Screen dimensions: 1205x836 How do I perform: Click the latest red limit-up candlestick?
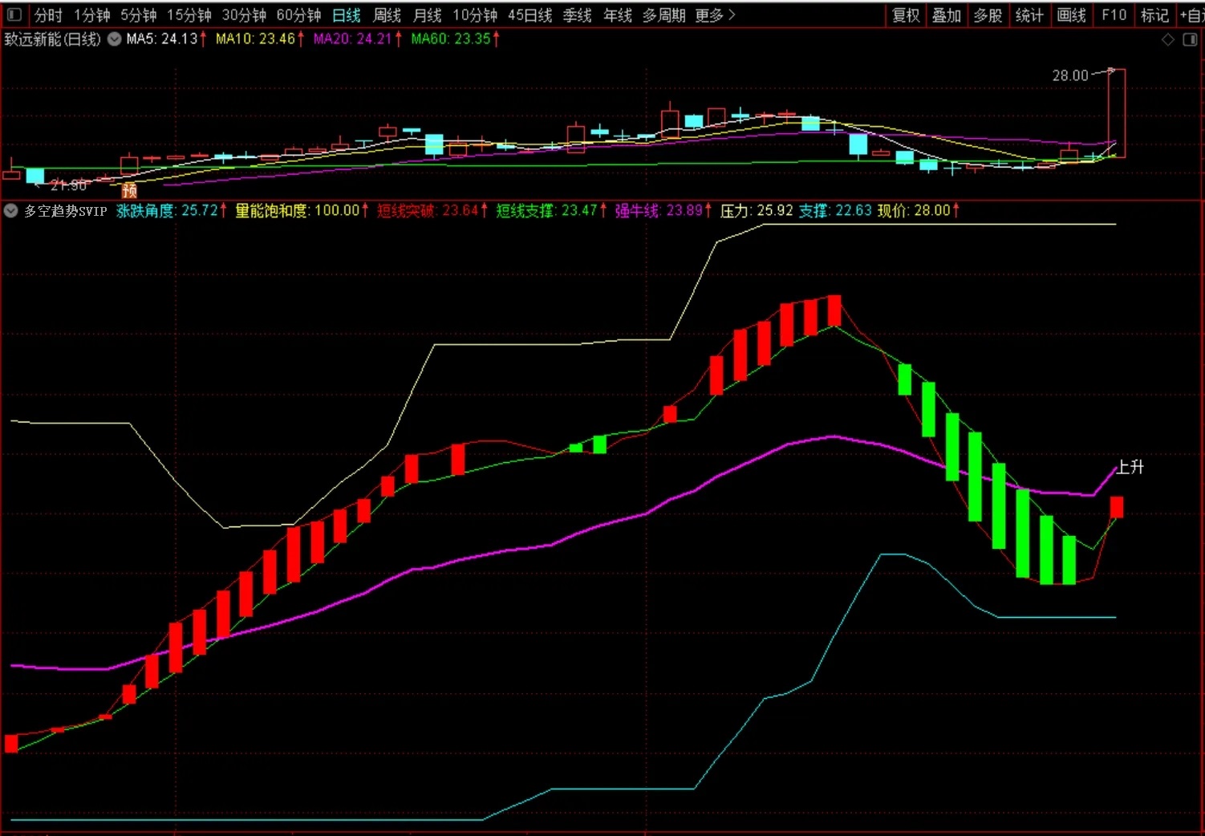click(x=1117, y=113)
